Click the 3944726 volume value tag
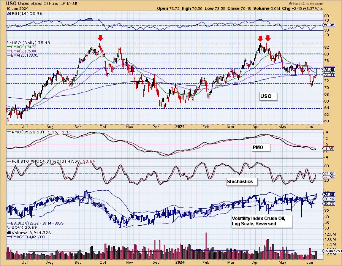342x266 pixels. point(332,251)
